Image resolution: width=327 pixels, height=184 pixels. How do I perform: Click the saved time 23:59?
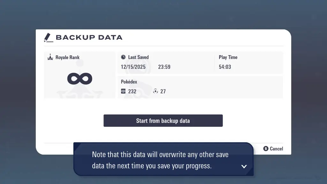point(164,67)
